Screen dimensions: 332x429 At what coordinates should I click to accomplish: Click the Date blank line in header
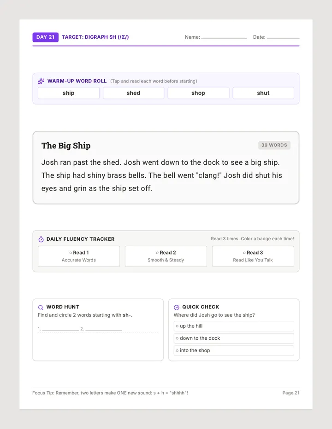click(x=283, y=38)
